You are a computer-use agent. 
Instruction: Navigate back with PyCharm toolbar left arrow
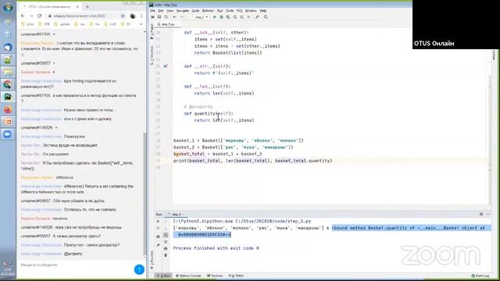tap(175, 17)
